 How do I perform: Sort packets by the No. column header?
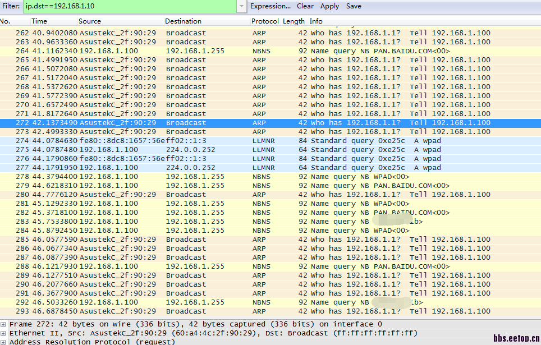[x=15, y=21]
